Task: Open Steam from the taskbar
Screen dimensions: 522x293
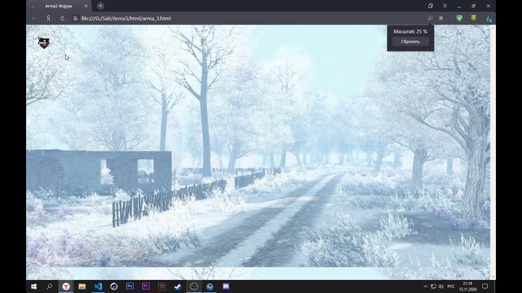Action: point(178,286)
